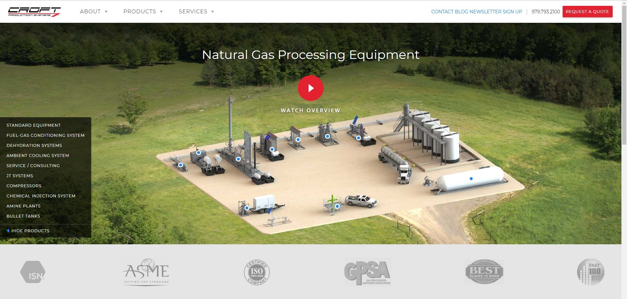
Task: Select the Fast 100 award badge
Action: coord(591,272)
